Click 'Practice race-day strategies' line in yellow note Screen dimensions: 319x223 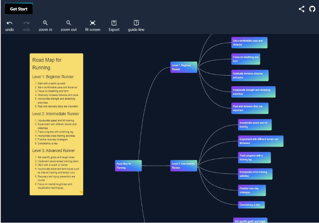pos(53,139)
